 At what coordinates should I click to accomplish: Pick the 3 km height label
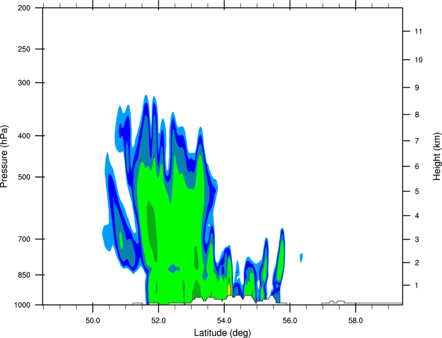(x=417, y=240)
